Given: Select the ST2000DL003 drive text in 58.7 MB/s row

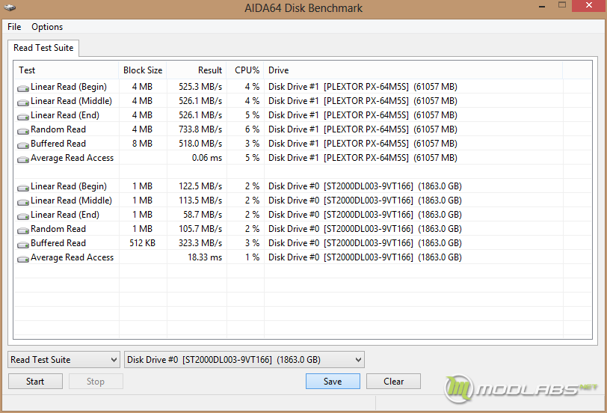Looking at the screenshot, I should click(x=365, y=214).
